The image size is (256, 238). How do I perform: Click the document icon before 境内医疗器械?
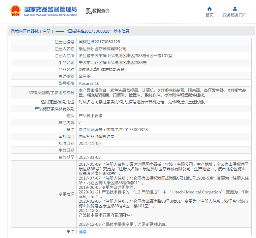click(x=13, y=31)
